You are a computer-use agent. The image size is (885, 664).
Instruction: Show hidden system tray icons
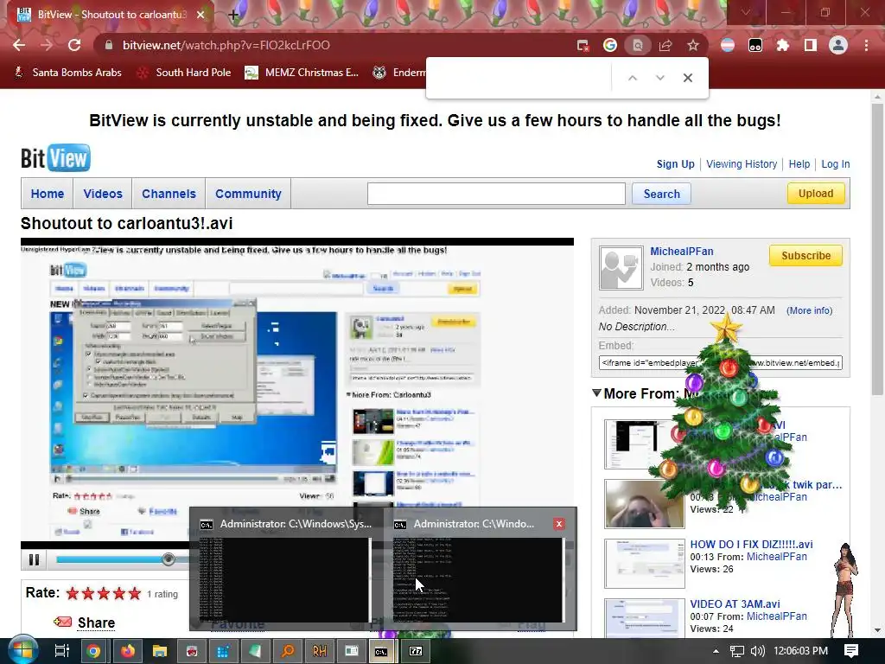click(716, 651)
